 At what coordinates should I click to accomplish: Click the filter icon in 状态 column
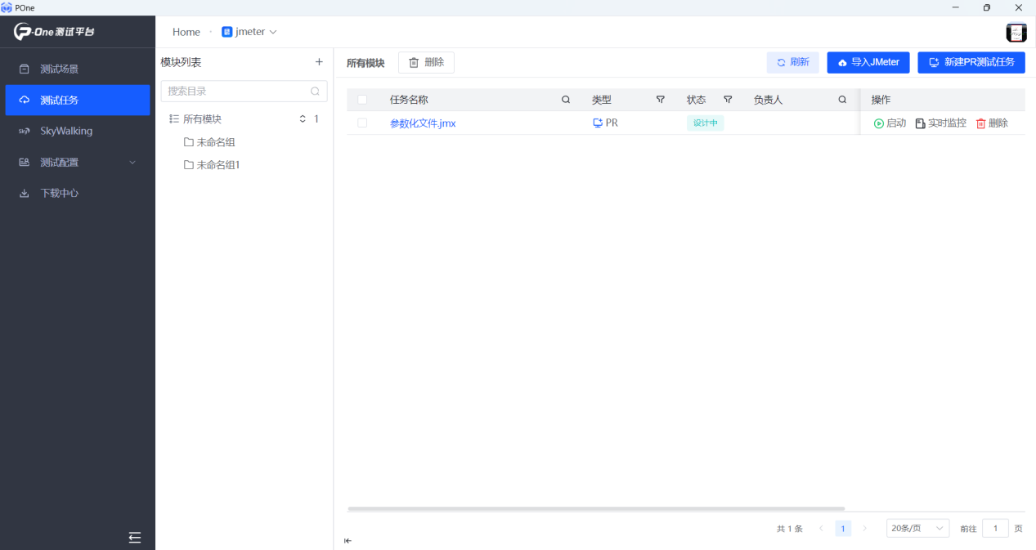[x=728, y=100]
